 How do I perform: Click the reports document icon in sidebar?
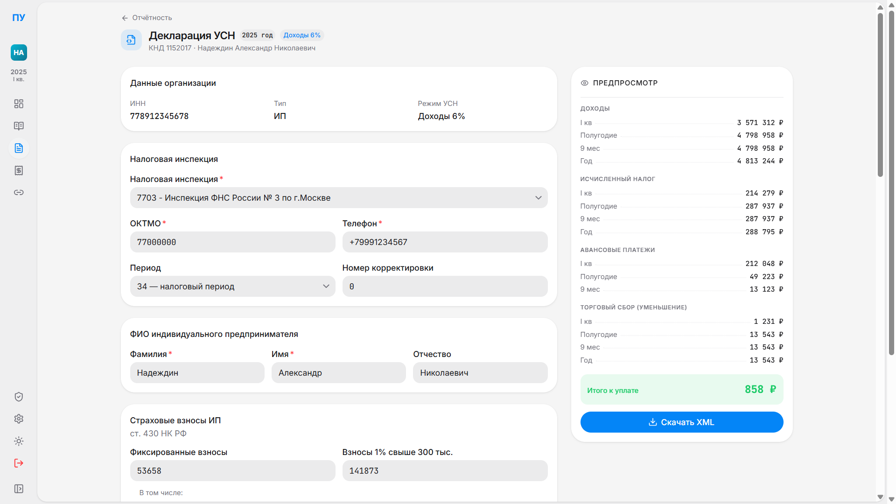[x=19, y=148]
